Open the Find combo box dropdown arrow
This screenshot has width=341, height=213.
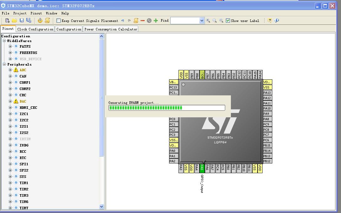coord(202,21)
